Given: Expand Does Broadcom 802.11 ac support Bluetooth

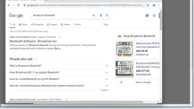Looking at the screenshot, I should tap(59, 72).
